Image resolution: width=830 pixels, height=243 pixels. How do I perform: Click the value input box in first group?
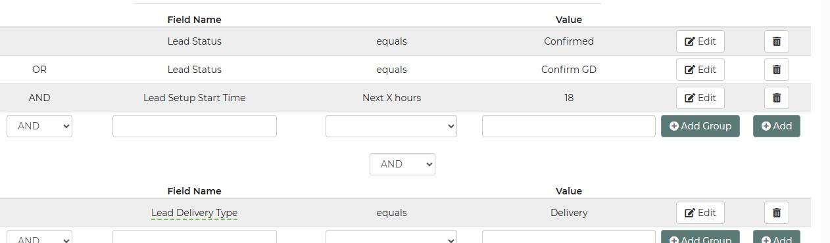[569, 126]
